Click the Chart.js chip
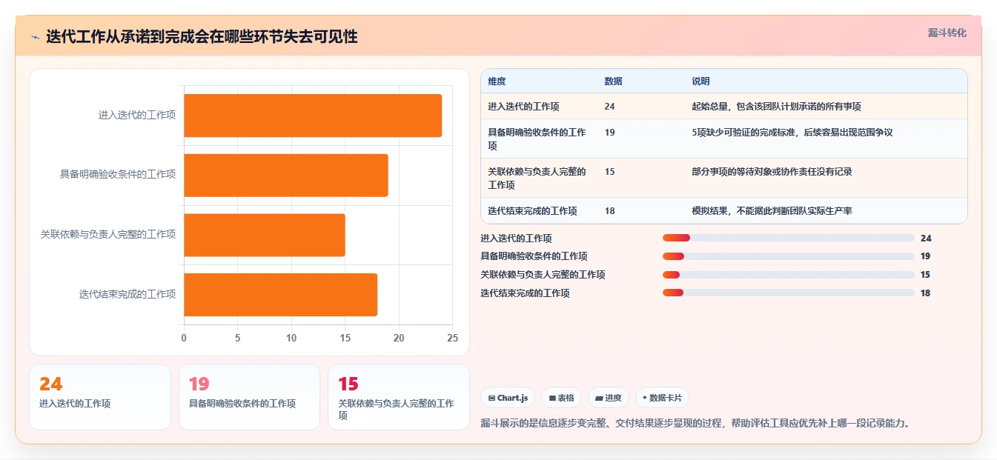The image size is (997, 460). (508, 398)
